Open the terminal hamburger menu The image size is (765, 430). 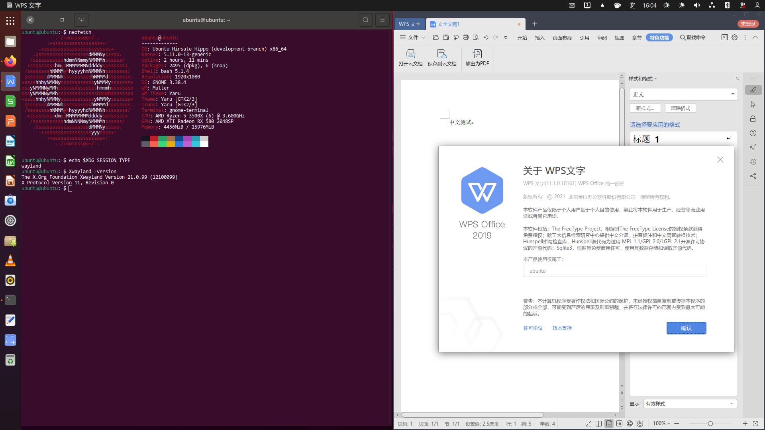pos(382,20)
